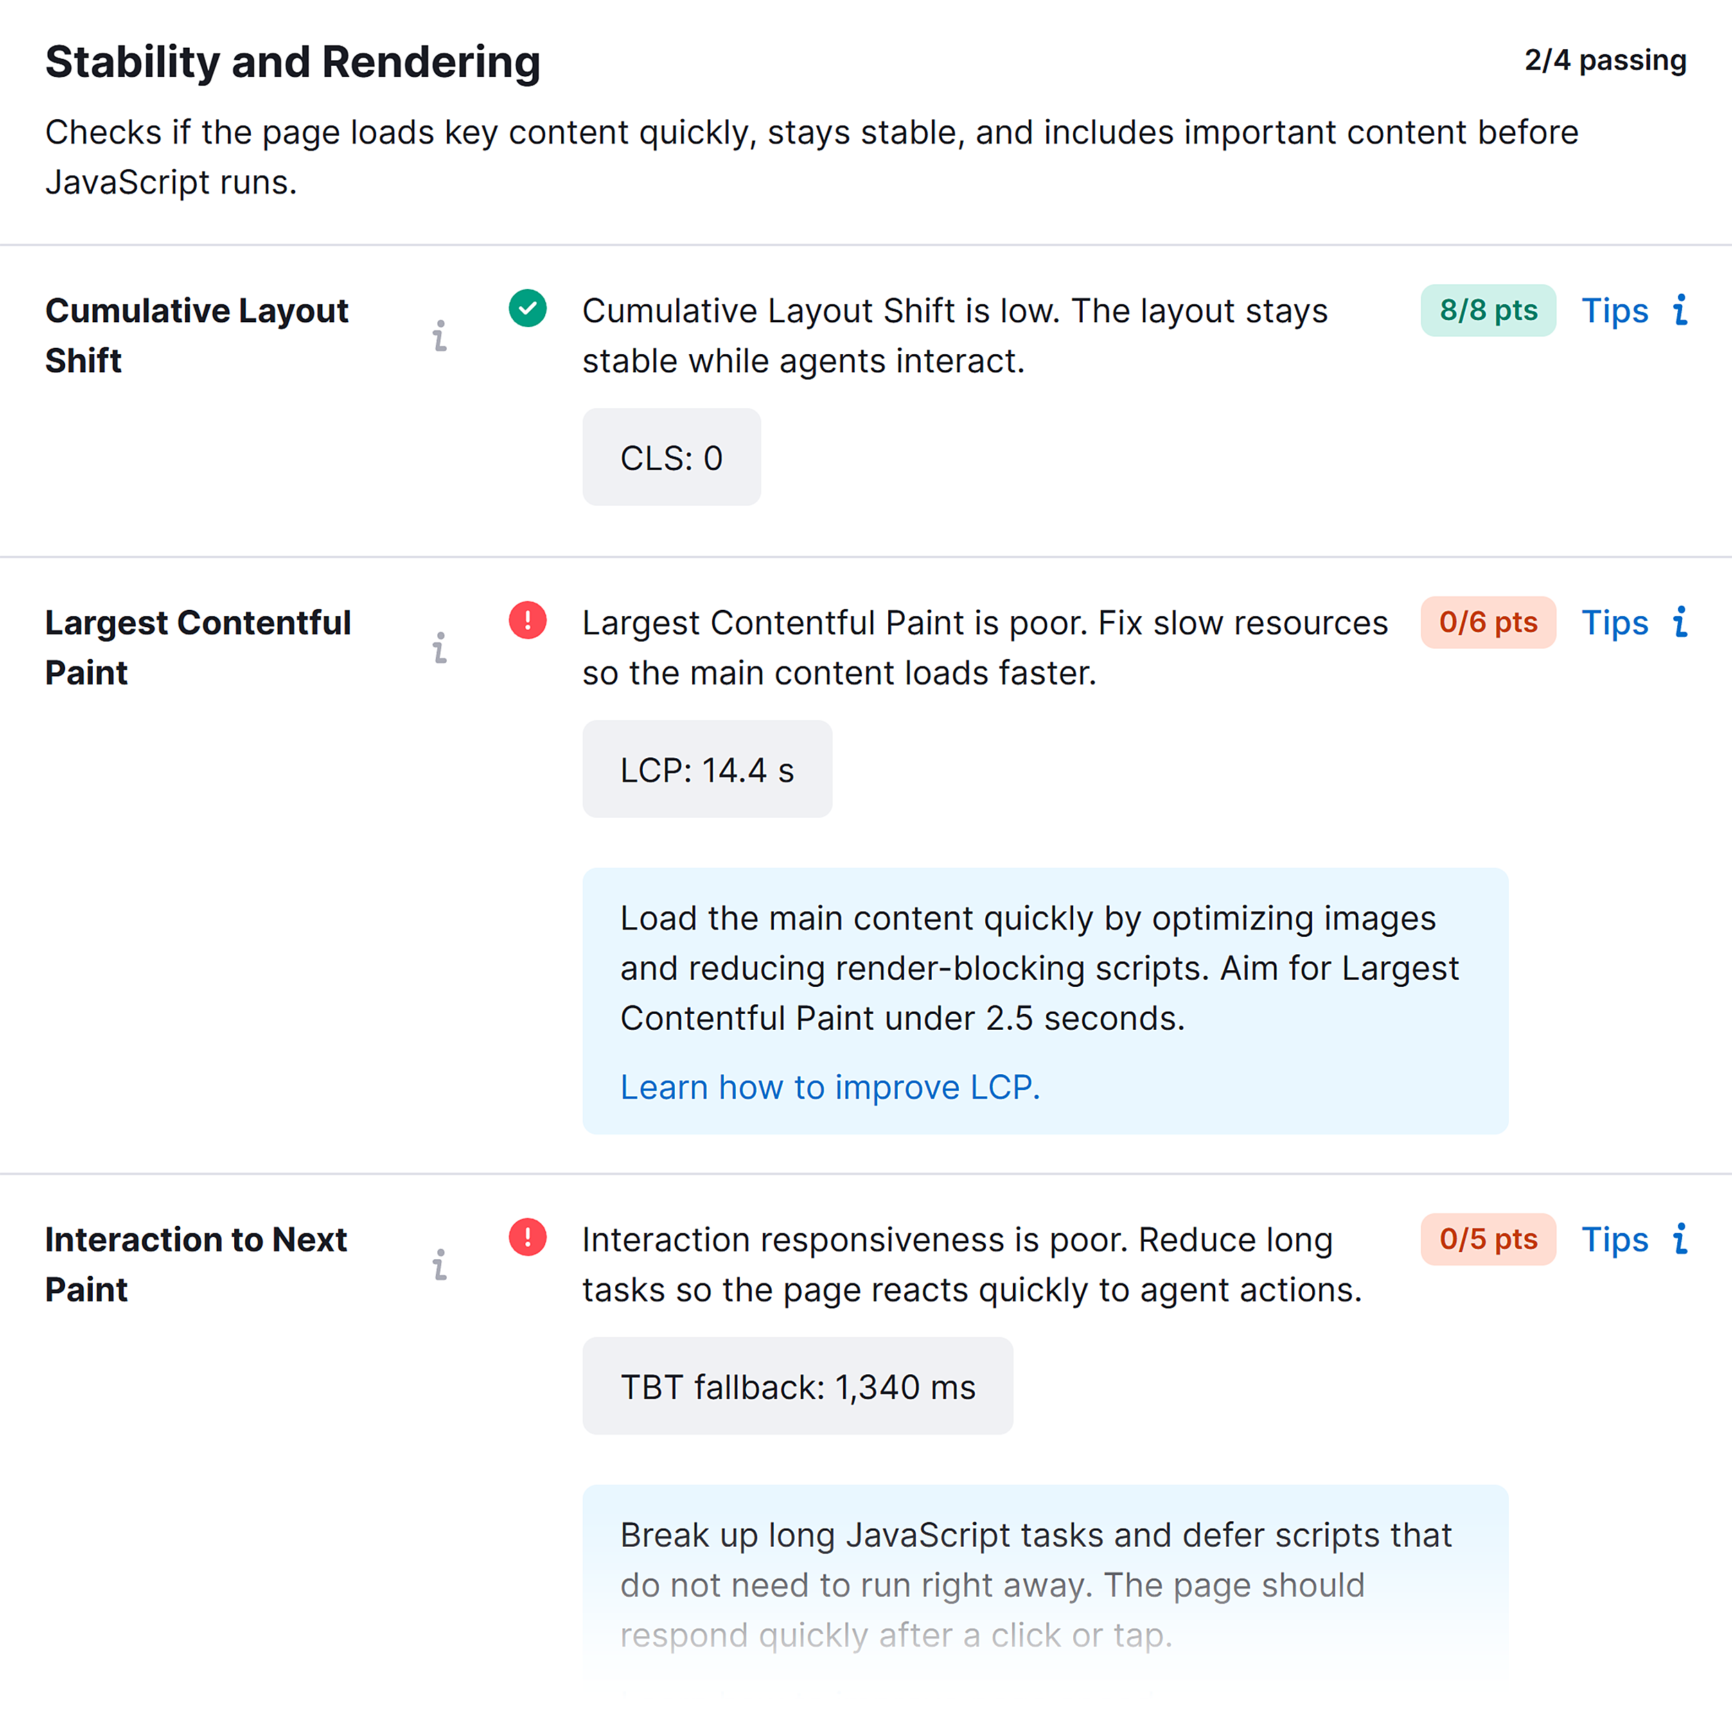Click the 'Interaction responsiveness is poor' description text
Screen dimensions: 1732x1711
coord(972,1265)
